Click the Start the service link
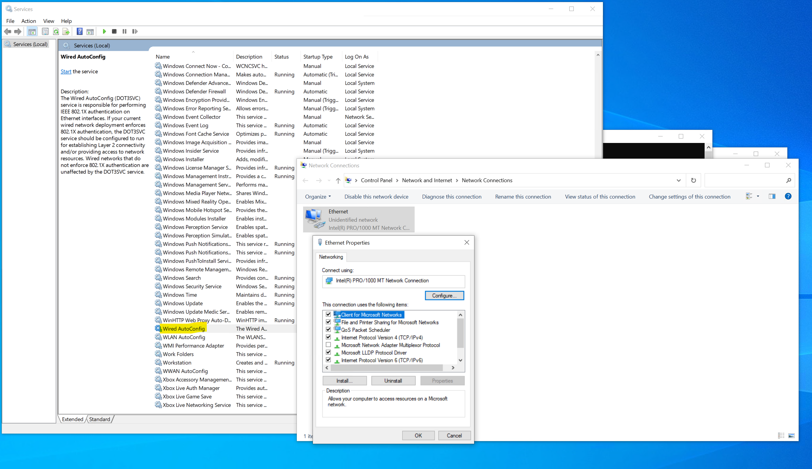812x469 pixels. click(66, 71)
